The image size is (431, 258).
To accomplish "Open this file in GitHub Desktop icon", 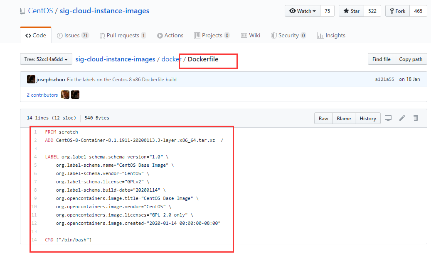I will click(388, 118).
